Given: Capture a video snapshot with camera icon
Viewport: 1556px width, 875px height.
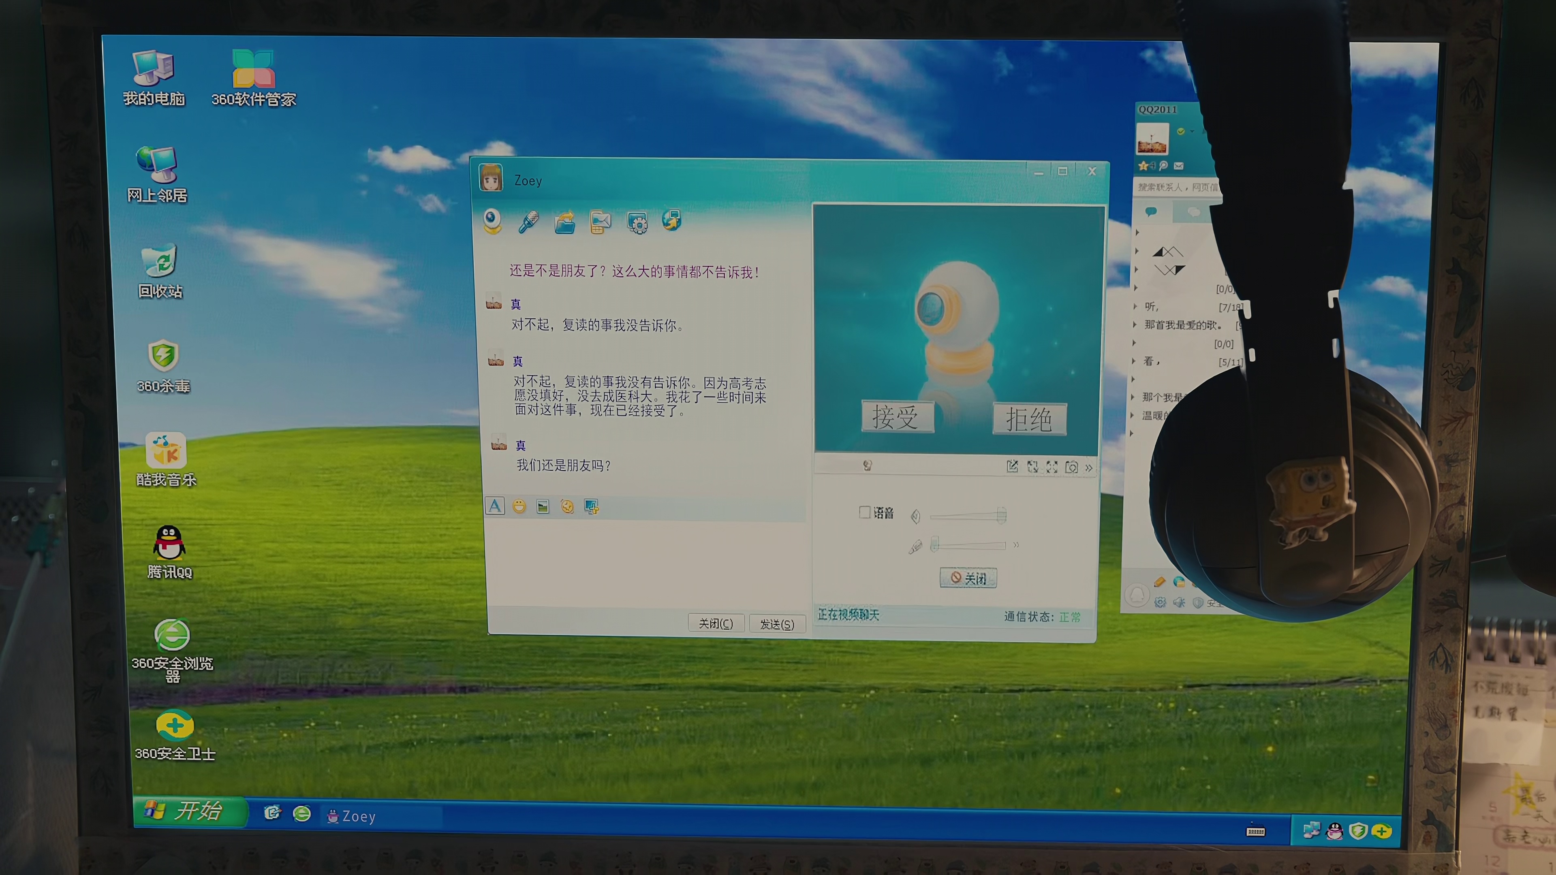Looking at the screenshot, I should tap(1071, 467).
